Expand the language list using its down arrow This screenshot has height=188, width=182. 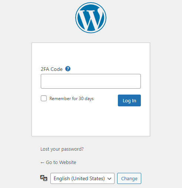(109, 179)
